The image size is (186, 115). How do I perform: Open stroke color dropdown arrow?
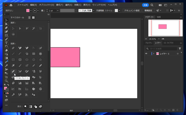(38, 11)
